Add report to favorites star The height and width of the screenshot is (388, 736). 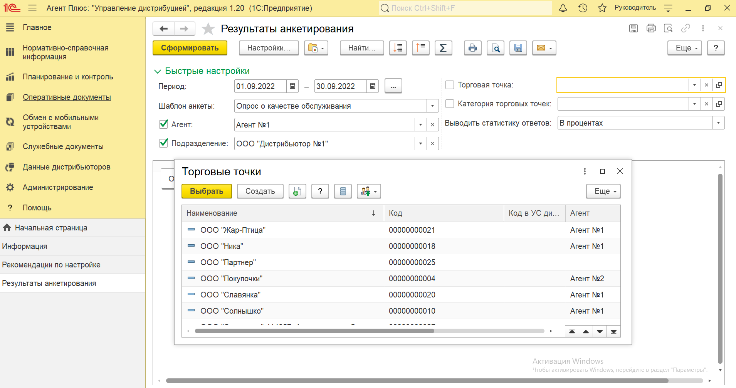pyautogui.click(x=208, y=29)
